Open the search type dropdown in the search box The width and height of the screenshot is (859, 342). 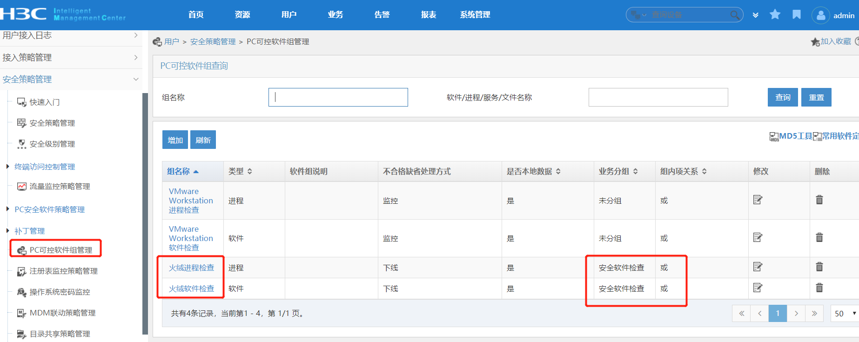coord(639,15)
